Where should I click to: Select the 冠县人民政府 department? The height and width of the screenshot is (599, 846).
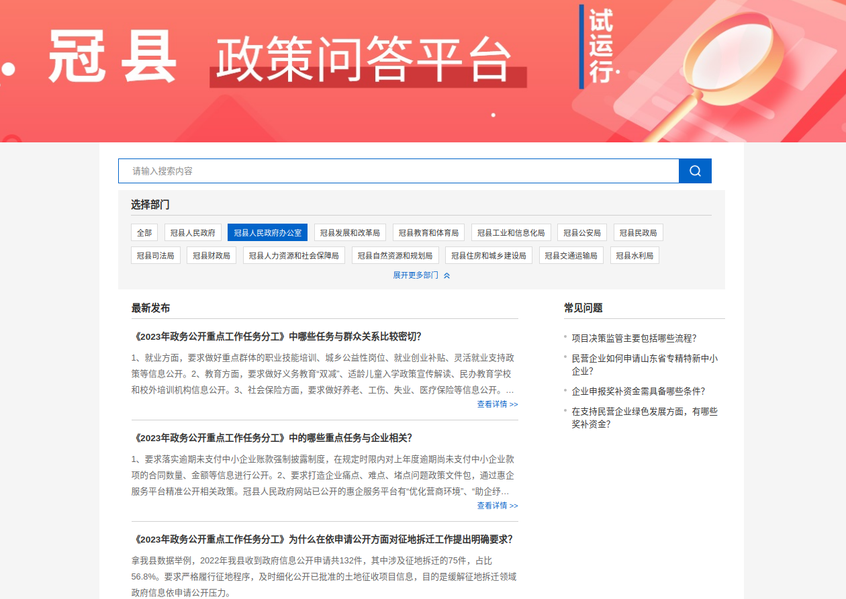193,232
